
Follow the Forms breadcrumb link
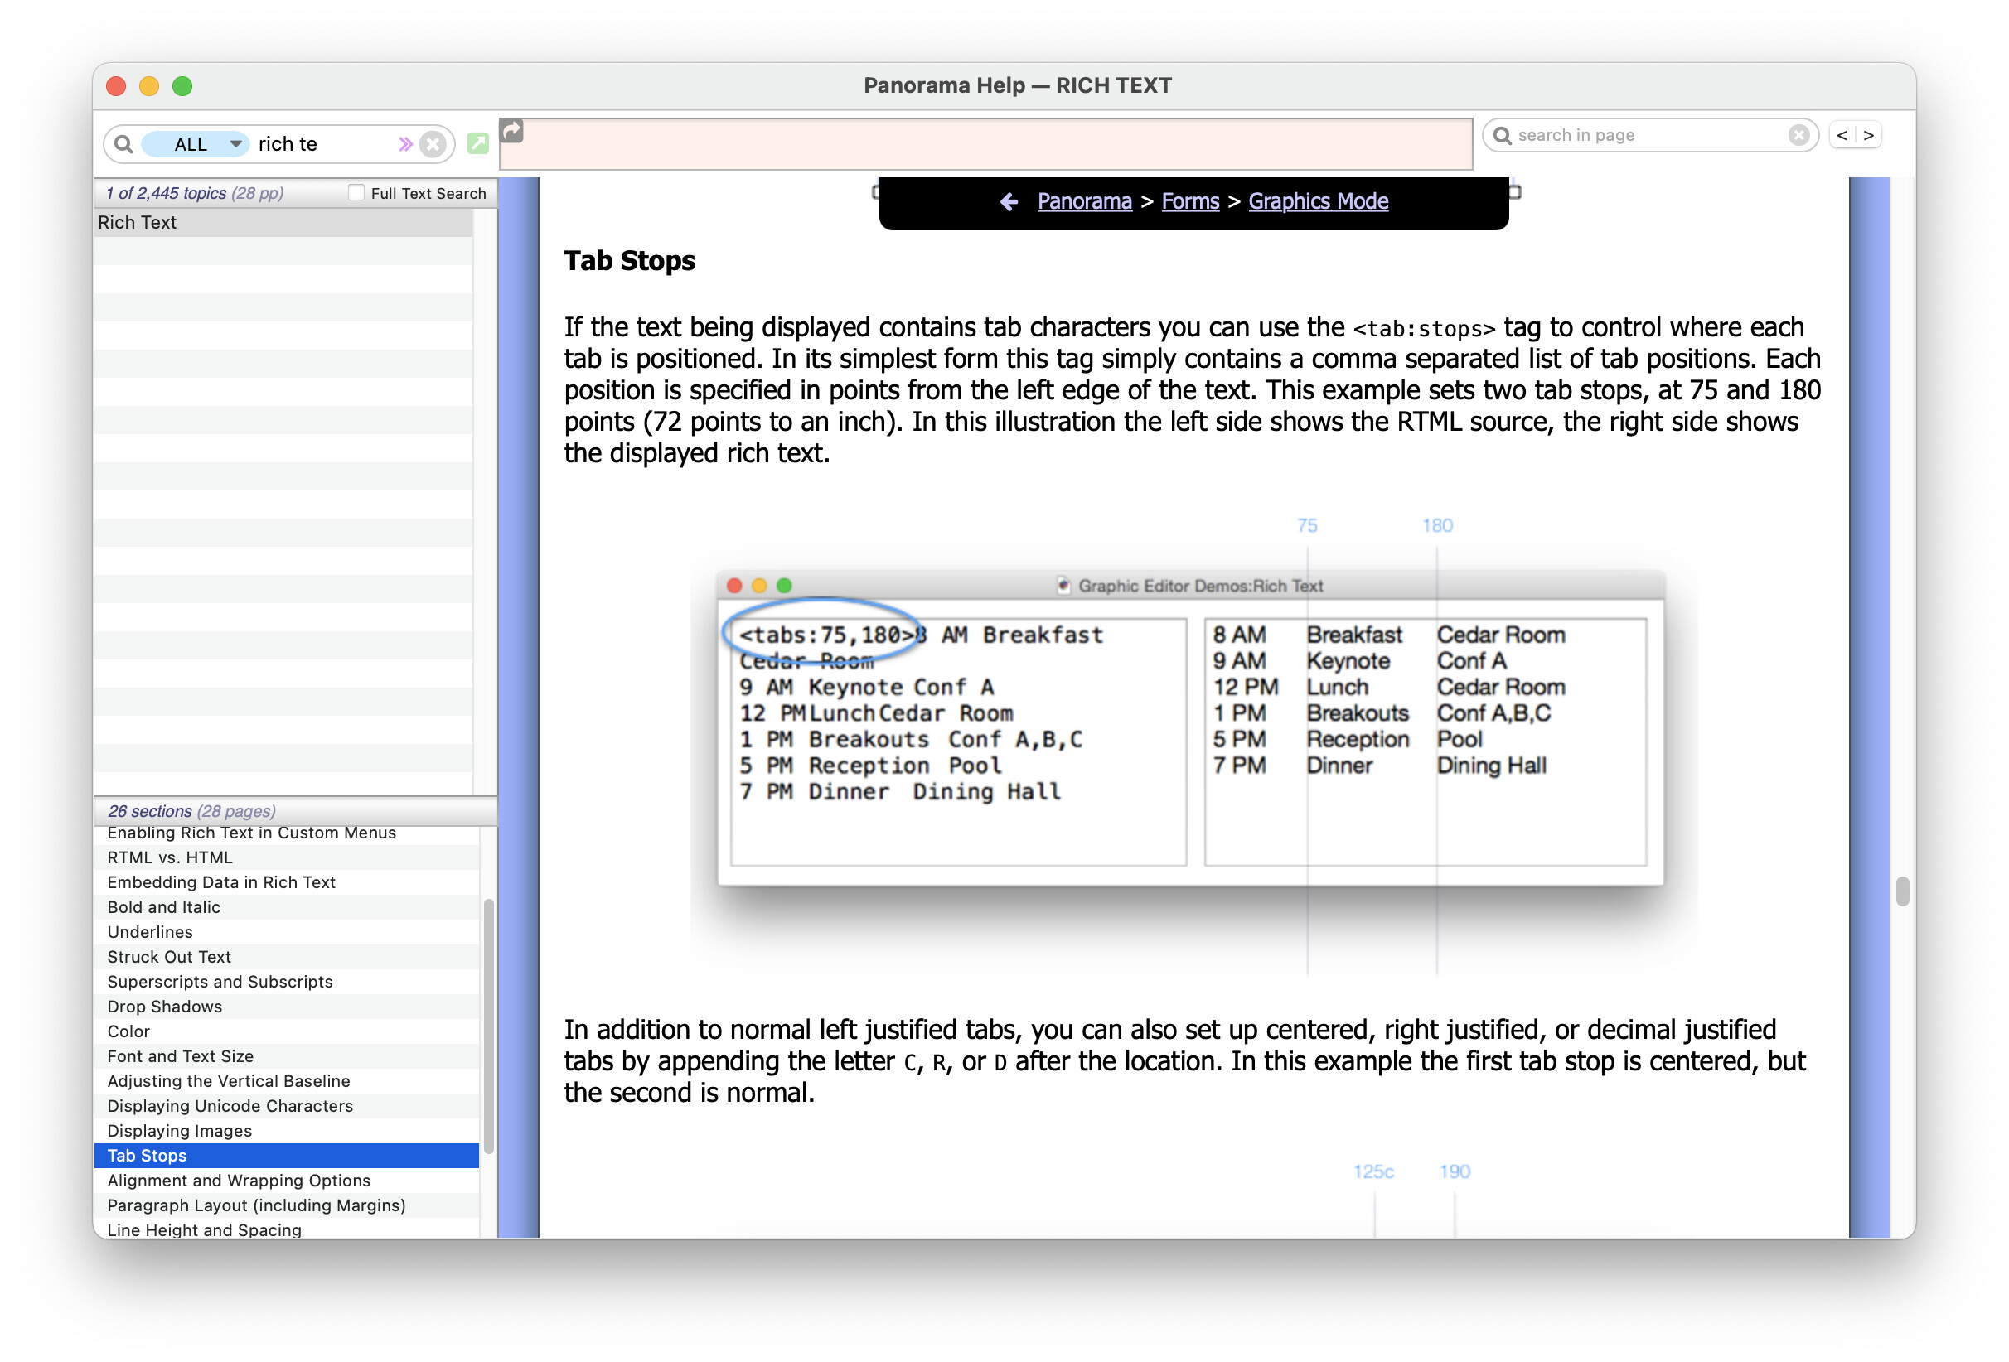coord(1189,201)
